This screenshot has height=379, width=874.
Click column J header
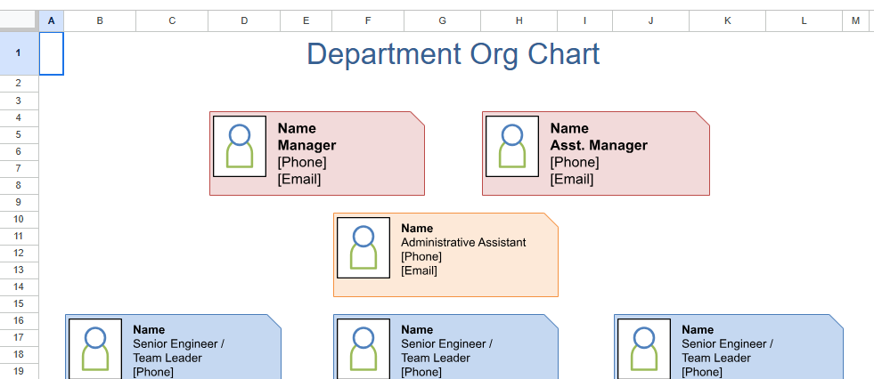[650, 20]
